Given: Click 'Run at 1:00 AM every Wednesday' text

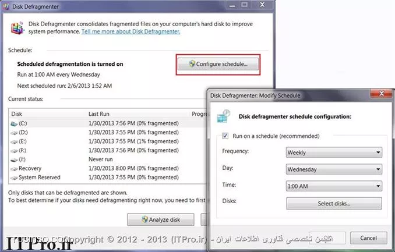Looking at the screenshot, I should (58, 74).
